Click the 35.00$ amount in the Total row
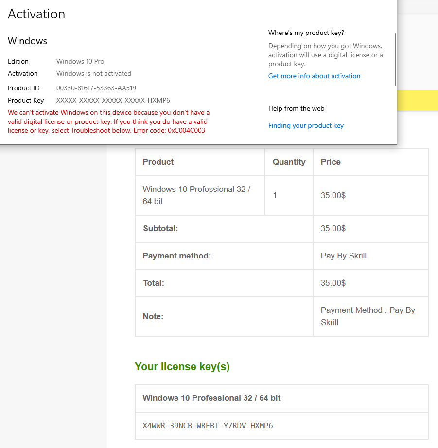438x448 pixels. tap(333, 283)
